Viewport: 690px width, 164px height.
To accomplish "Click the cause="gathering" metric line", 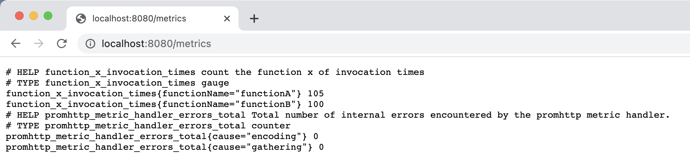I will (x=165, y=147).
